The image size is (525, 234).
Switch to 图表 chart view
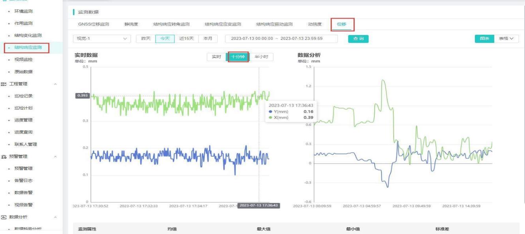pos(484,39)
